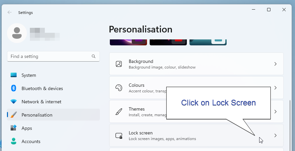Select the red and black theme thumbnail
295x151 pixels.
[168, 42]
